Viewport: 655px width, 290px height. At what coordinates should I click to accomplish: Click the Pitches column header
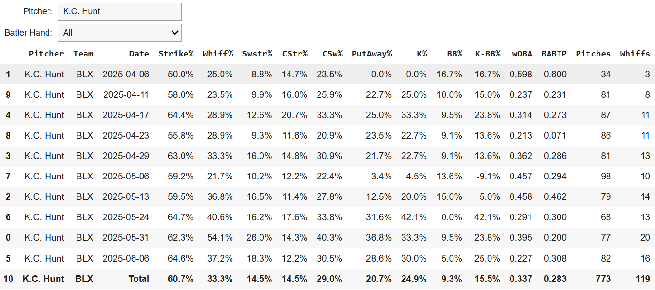[x=593, y=54]
